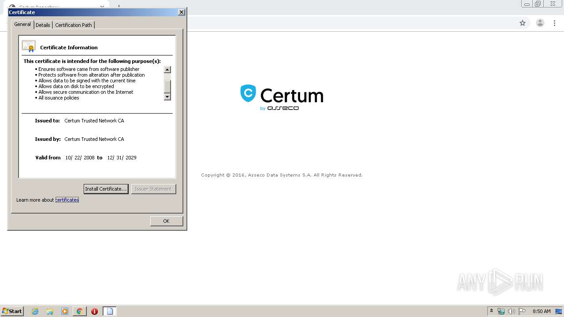The width and height of the screenshot is (564, 317).
Task: Click Issued to Certum Trusted Network CA
Action: [94, 121]
